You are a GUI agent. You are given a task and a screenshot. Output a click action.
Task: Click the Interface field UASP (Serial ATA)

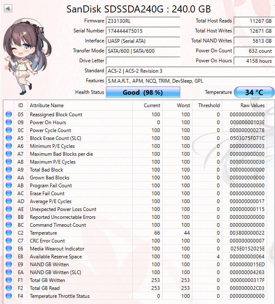pyautogui.click(x=143, y=41)
